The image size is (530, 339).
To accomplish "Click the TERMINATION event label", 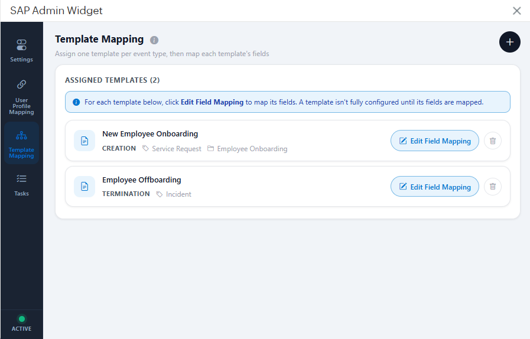I will pyautogui.click(x=126, y=194).
